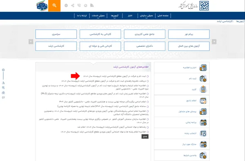Open announcement starting with 'ثبت نام و شرکت'
Viewport: 245px width, 161px height.
pyautogui.click(x=114, y=76)
